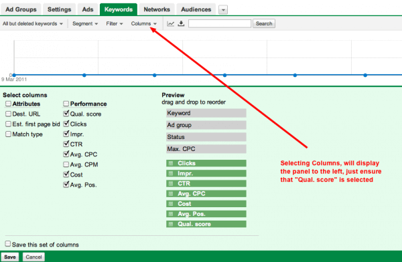Enable the Avg. CPM column
The height and width of the screenshot is (262, 402).
click(x=66, y=164)
